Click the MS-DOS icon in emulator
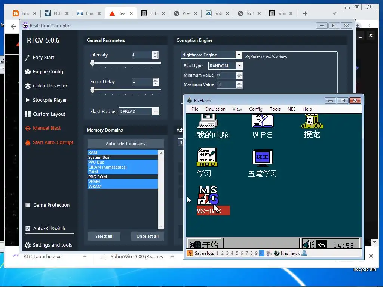This screenshot has width=383, height=287. [208, 195]
